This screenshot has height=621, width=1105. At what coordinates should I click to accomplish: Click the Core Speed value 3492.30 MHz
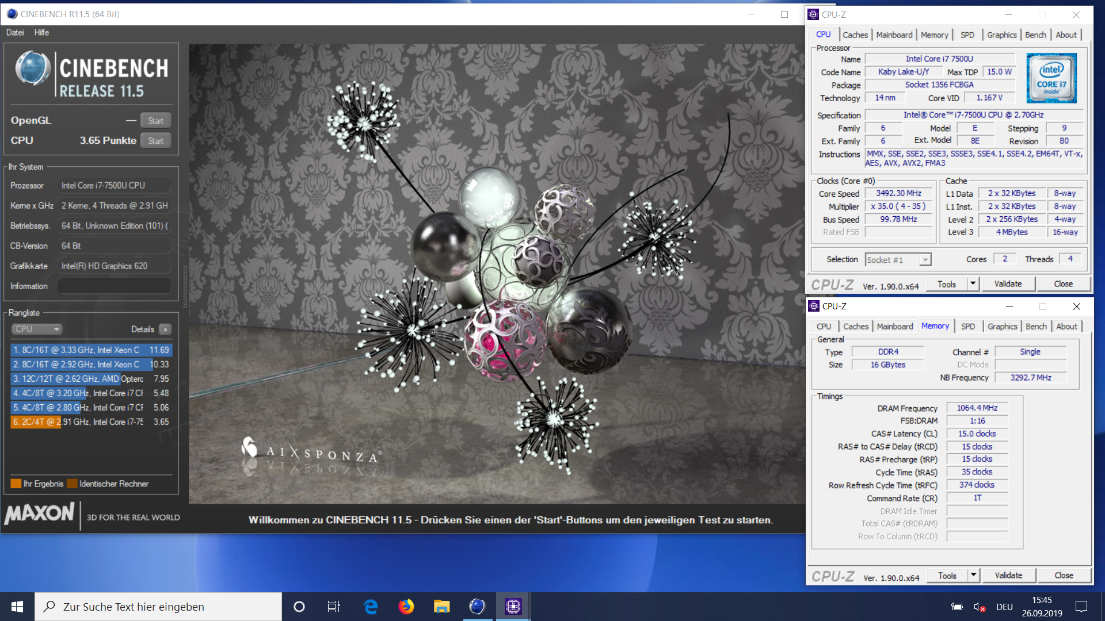[898, 194]
